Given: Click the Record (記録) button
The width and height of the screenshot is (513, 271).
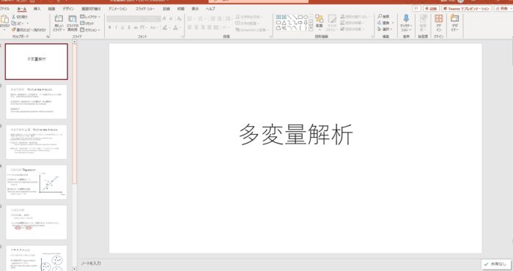Looking at the screenshot, I should point(431,9).
